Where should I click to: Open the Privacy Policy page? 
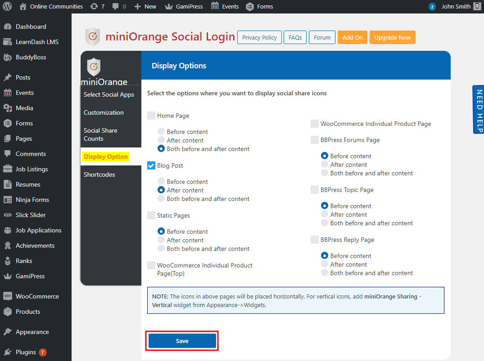(259, 37)
